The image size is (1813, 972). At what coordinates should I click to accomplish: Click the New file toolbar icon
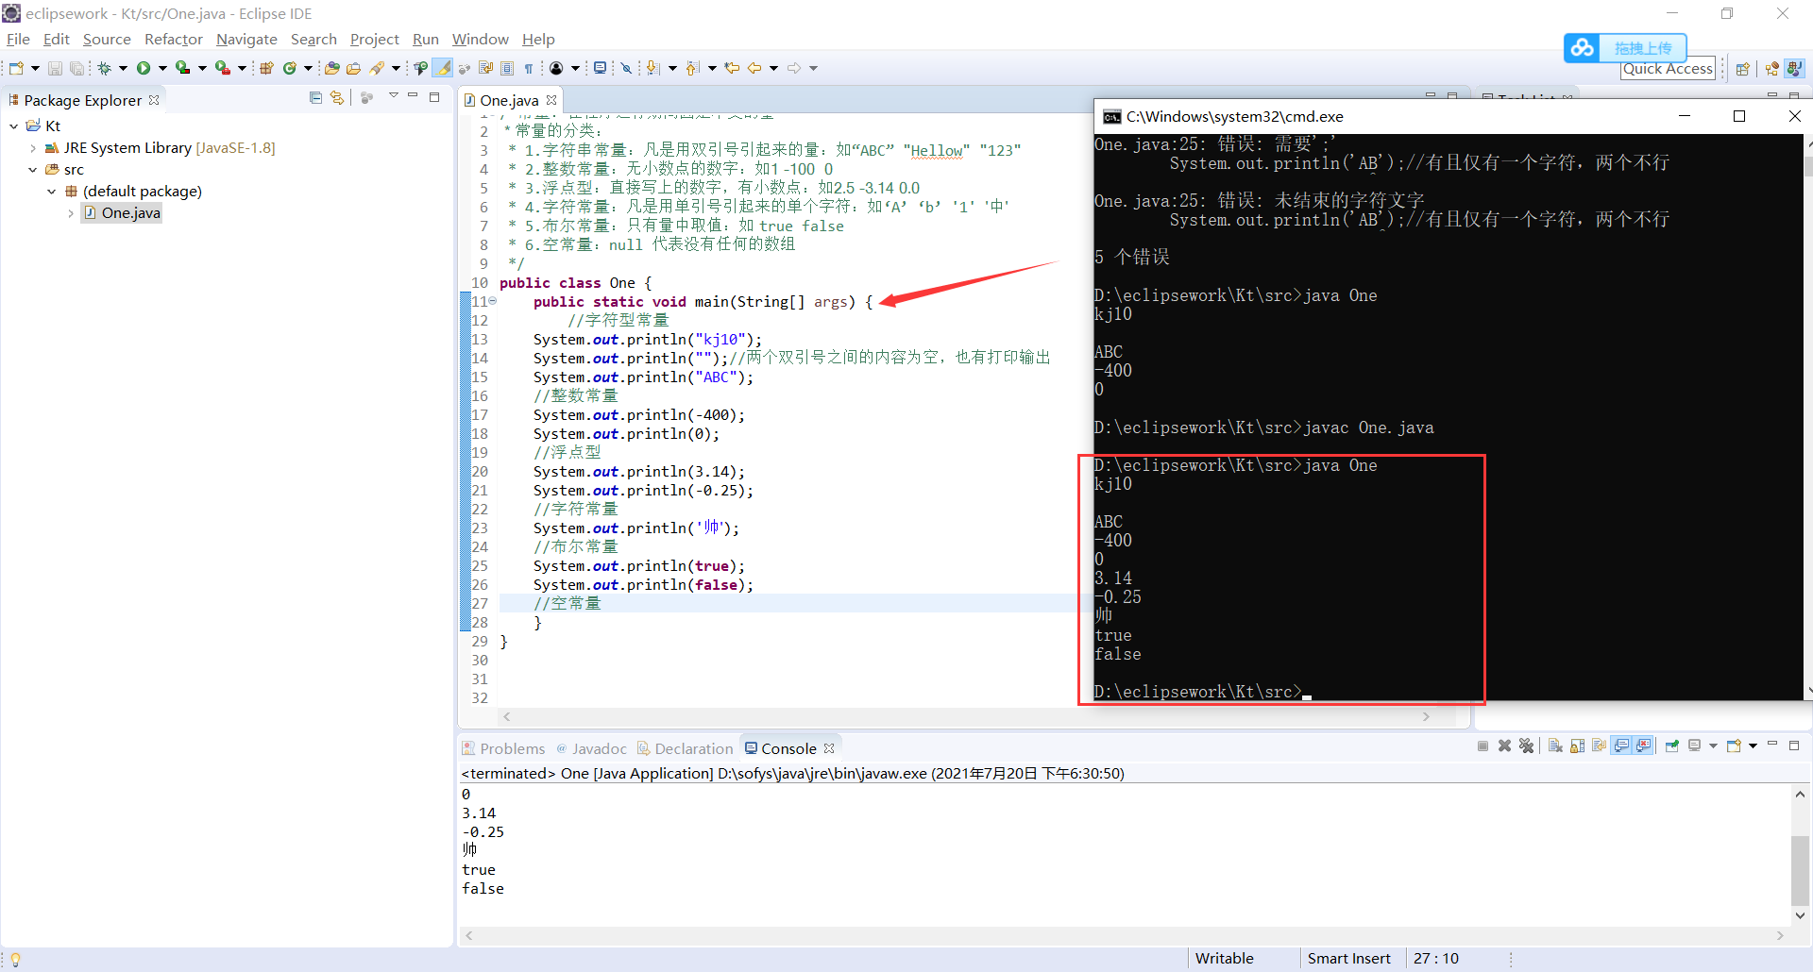click(x=16, y=68)
